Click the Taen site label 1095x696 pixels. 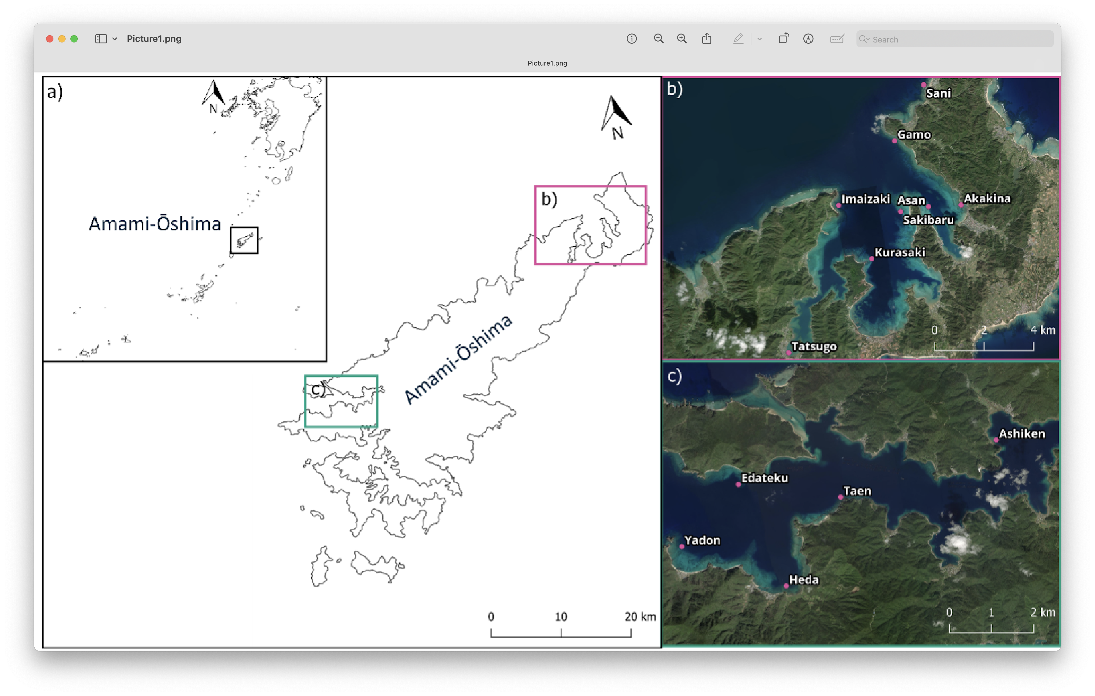pyautogui.click(x=857, y=491)
